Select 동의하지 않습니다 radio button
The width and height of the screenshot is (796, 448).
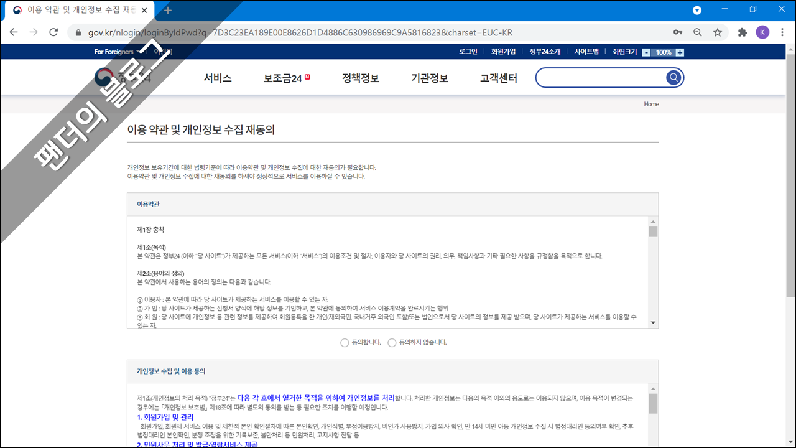pos(392,343)
